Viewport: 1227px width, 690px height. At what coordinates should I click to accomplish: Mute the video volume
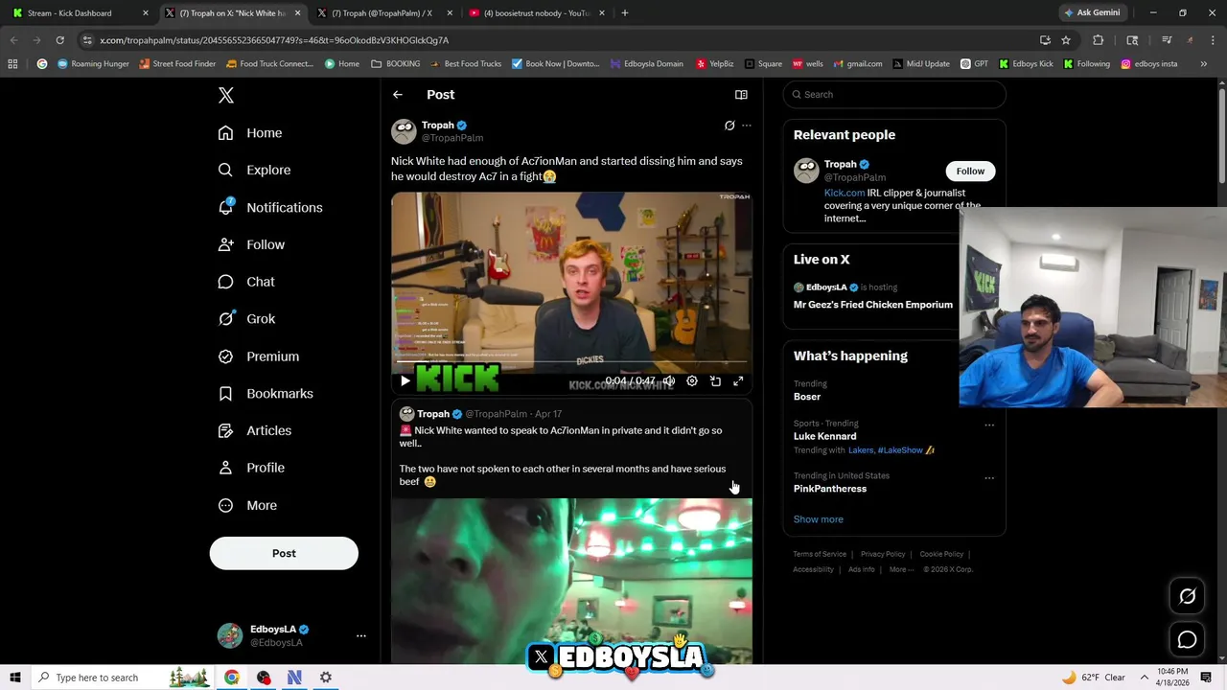669,381
